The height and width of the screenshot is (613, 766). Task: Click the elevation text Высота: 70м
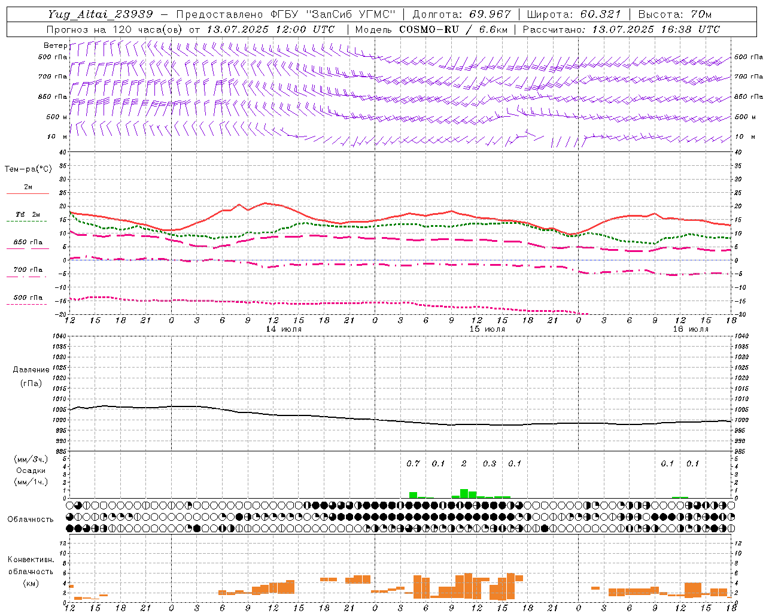pos(675,14)
